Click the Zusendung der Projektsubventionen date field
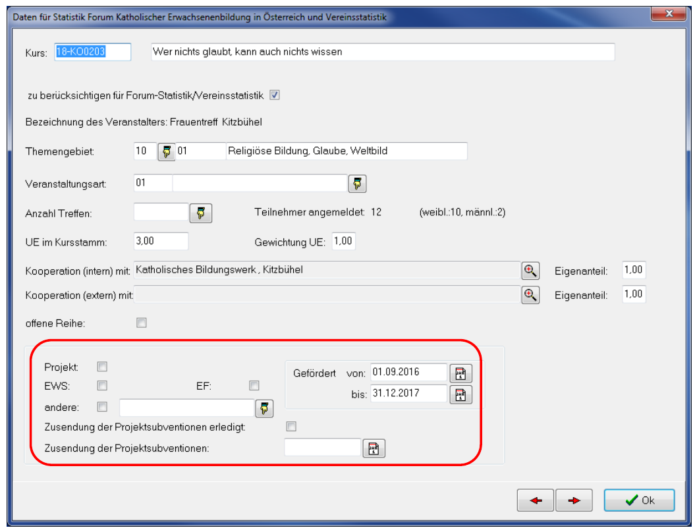Screen dimensions: 697x532 (323, 447)
